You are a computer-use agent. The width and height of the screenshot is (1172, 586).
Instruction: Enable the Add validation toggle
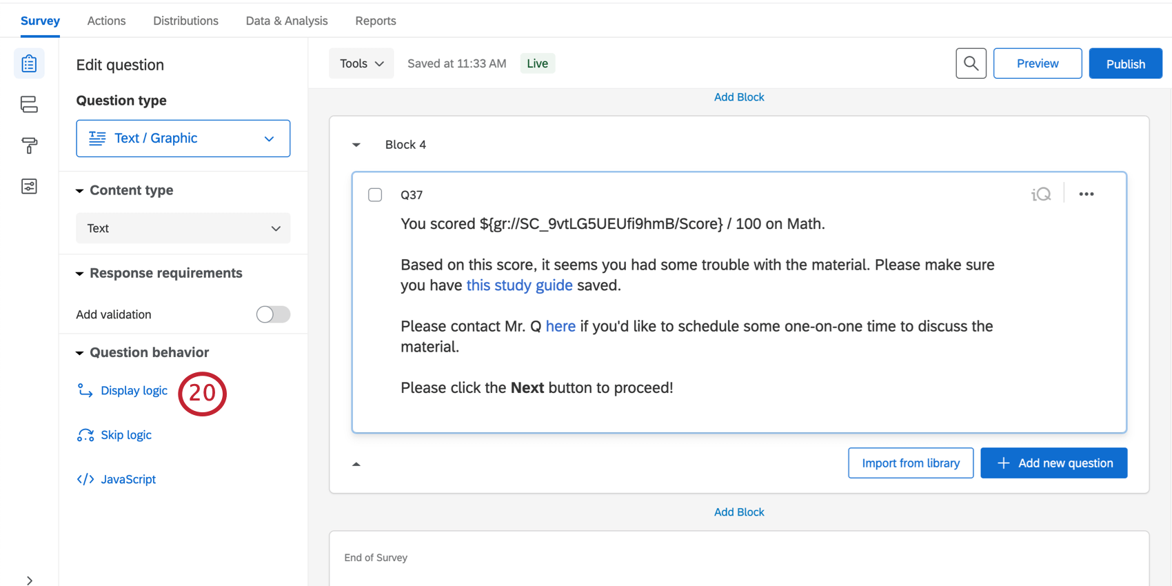273,314
